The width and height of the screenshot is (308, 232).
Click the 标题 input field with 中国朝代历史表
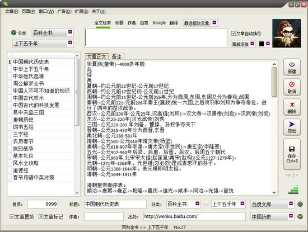tap(115, 204)
